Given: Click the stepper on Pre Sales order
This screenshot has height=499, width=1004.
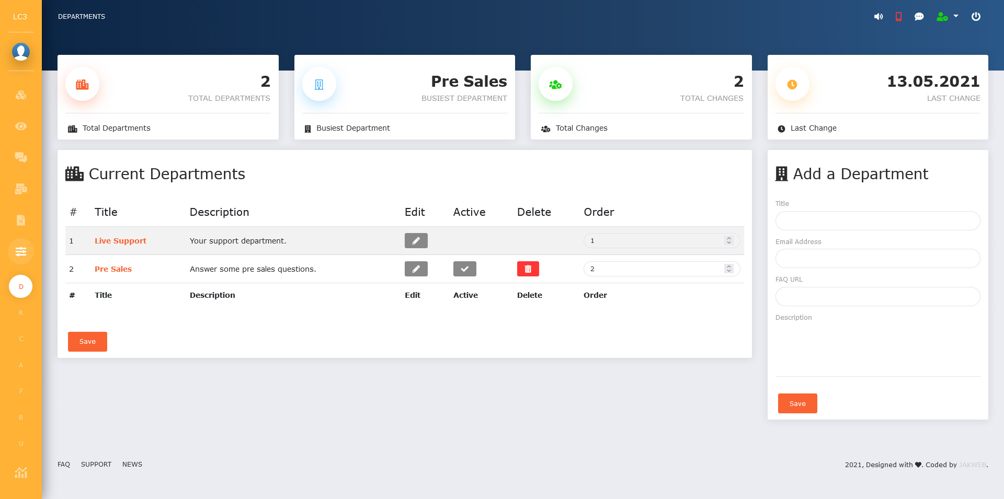Looking at the screenshot, I should click(x=729, y=269).
